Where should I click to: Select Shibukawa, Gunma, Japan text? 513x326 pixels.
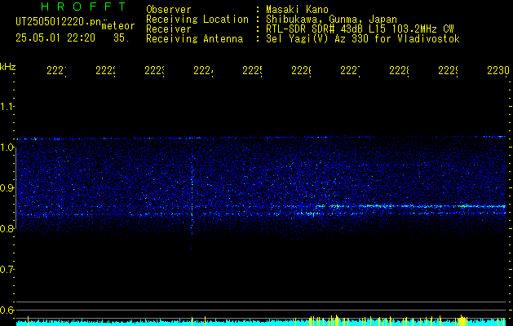click(331, 20)
